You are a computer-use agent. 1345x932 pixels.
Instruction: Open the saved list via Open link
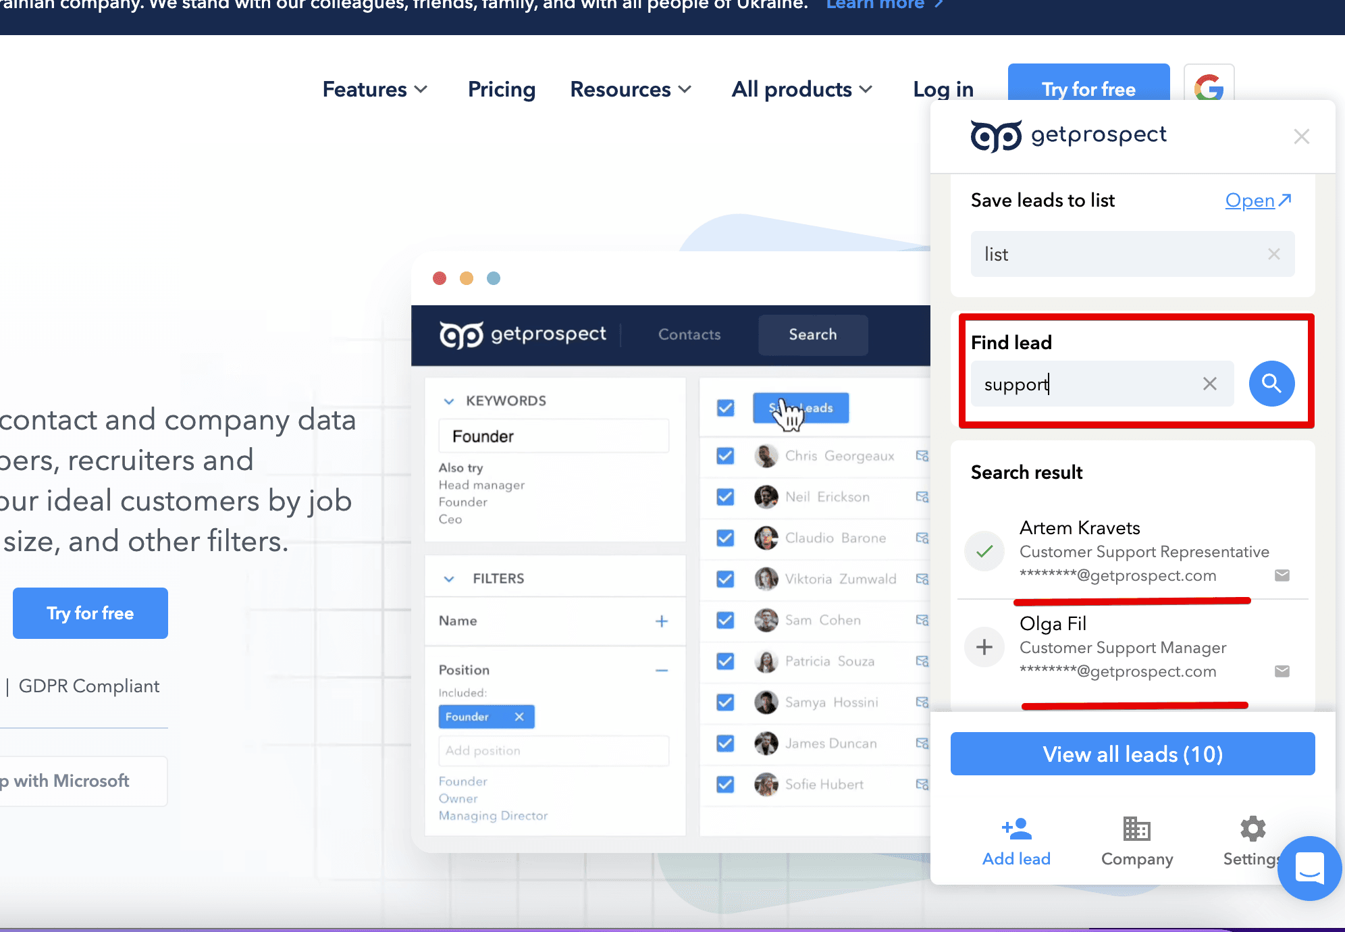pyautogui.click(x=1258, y=200)
